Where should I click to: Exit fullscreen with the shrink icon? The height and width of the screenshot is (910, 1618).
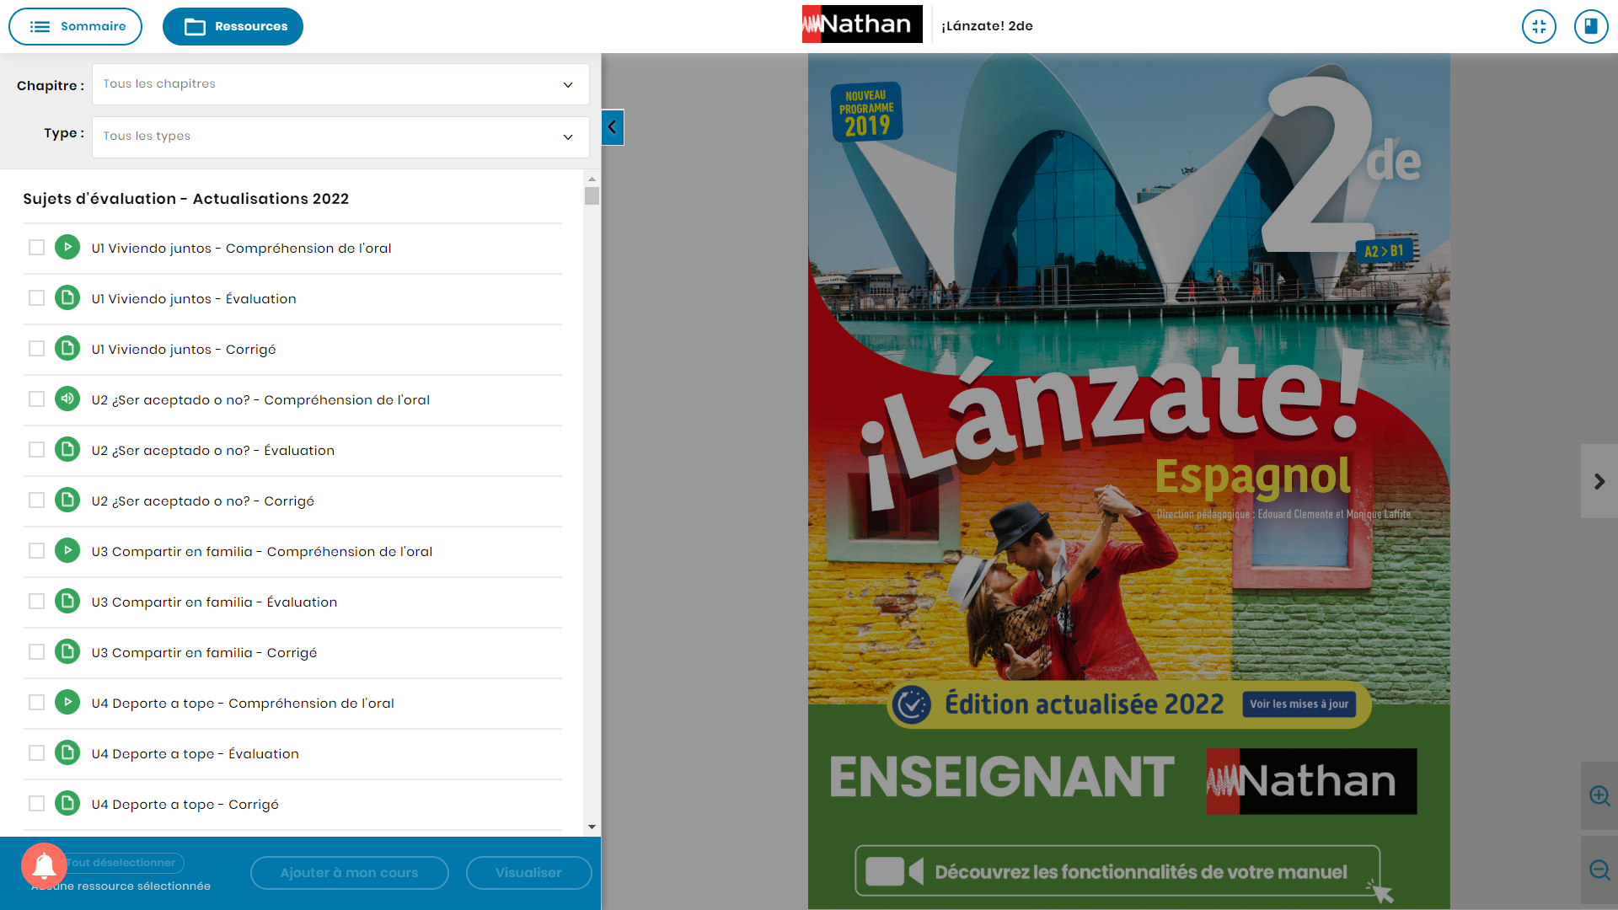tap(1539, 26)
